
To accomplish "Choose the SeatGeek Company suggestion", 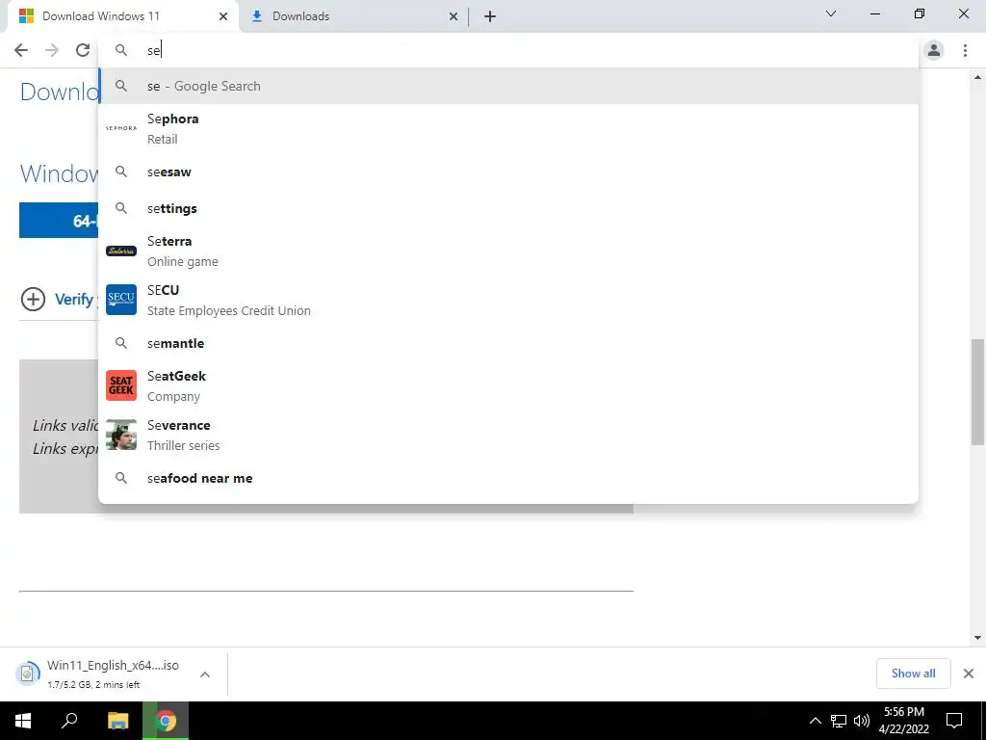I will pyautogui.click(x=508, y=385).
